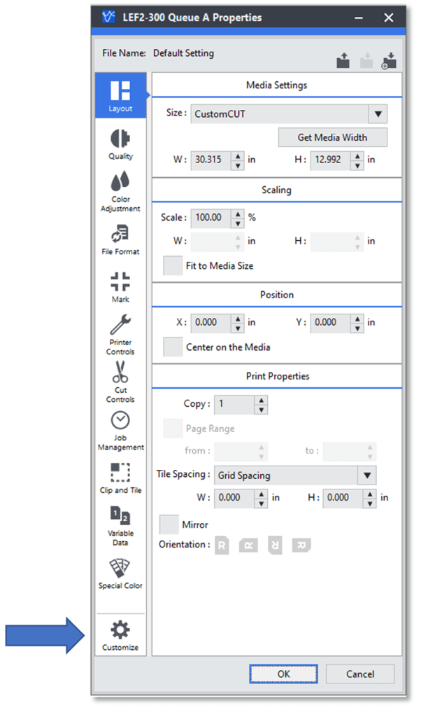The image size is (421, 717).
Task: Go to the Mark settings panel
Action: (x=120, y=286)
